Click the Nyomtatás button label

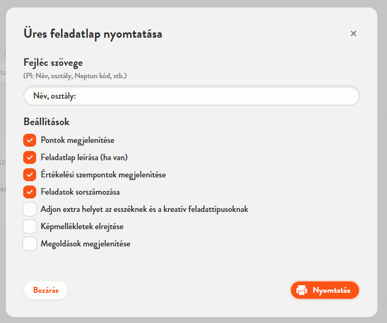tap(331, 290)
